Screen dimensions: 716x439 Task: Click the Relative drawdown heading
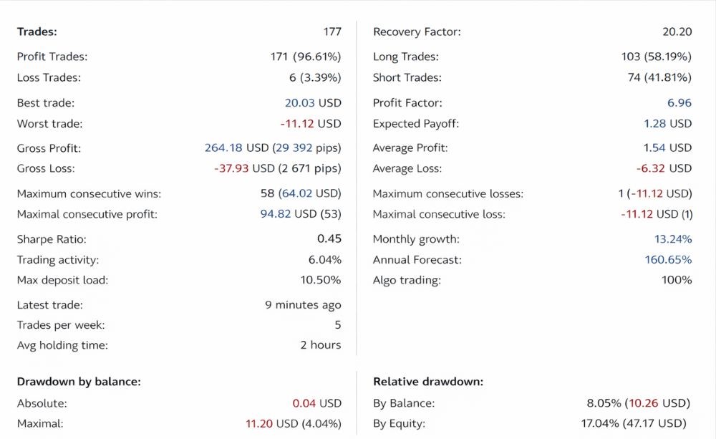tap(428, 382)
